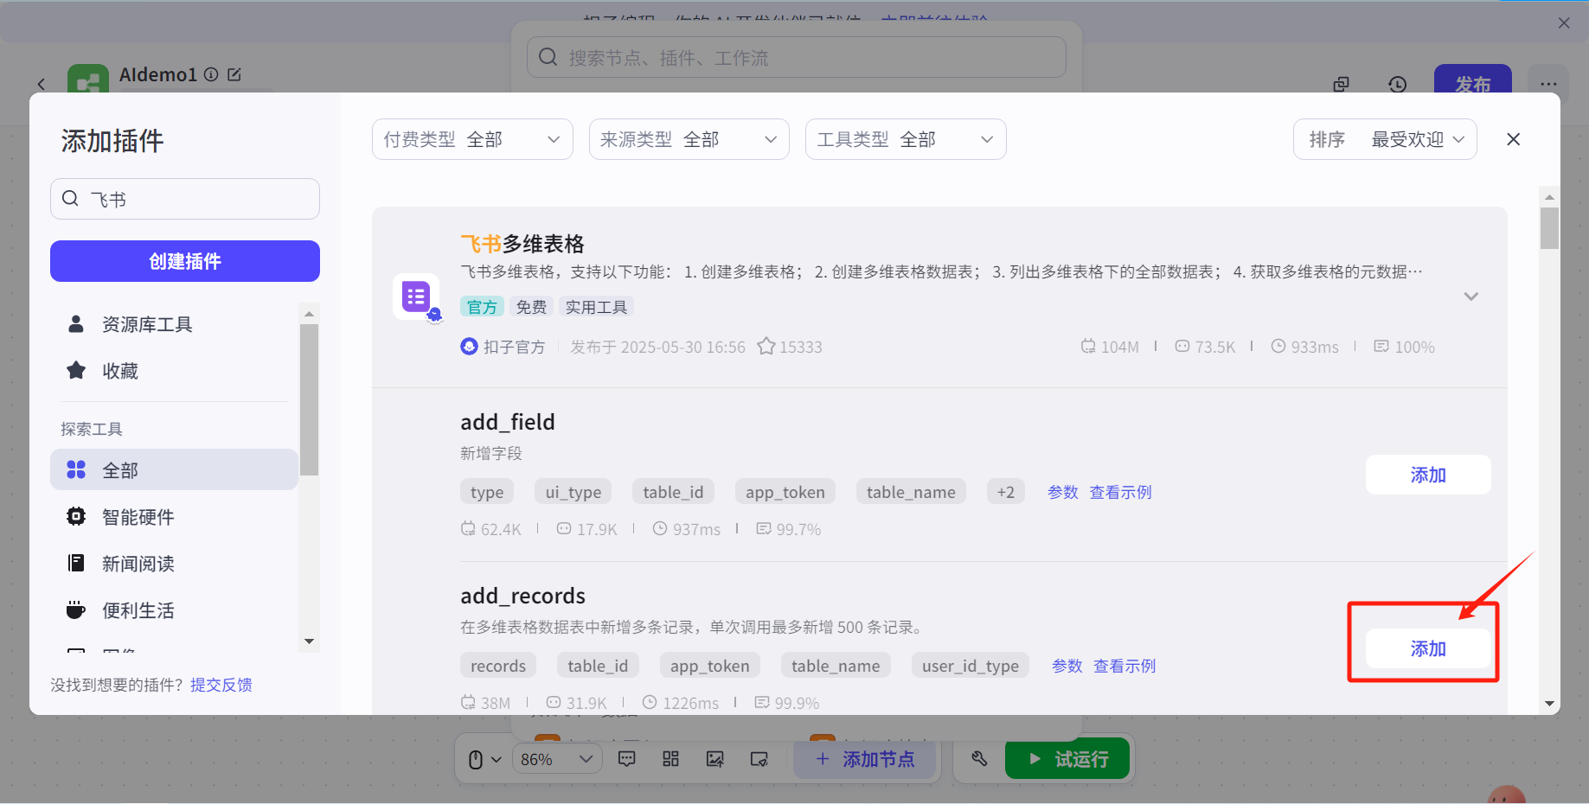The height and width of the screenshot is (804, 1589).
Task: Click the 试运行 button
Action: click(1067, 758)
